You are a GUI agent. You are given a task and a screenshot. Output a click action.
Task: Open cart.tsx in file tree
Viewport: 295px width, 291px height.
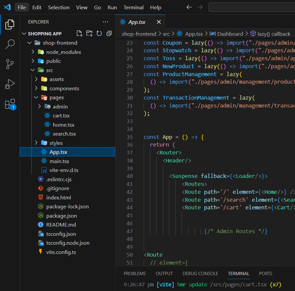[x=67, y=116]
